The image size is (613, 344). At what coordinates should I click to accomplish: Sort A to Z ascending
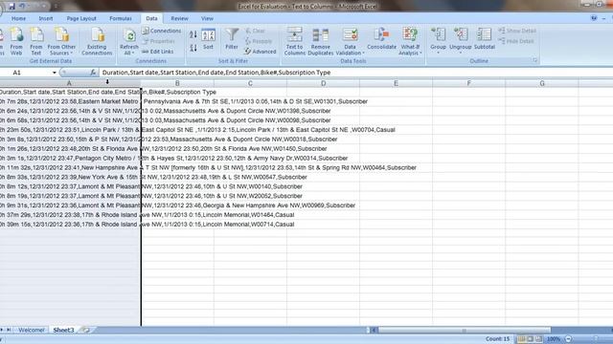tap(193, 34)
